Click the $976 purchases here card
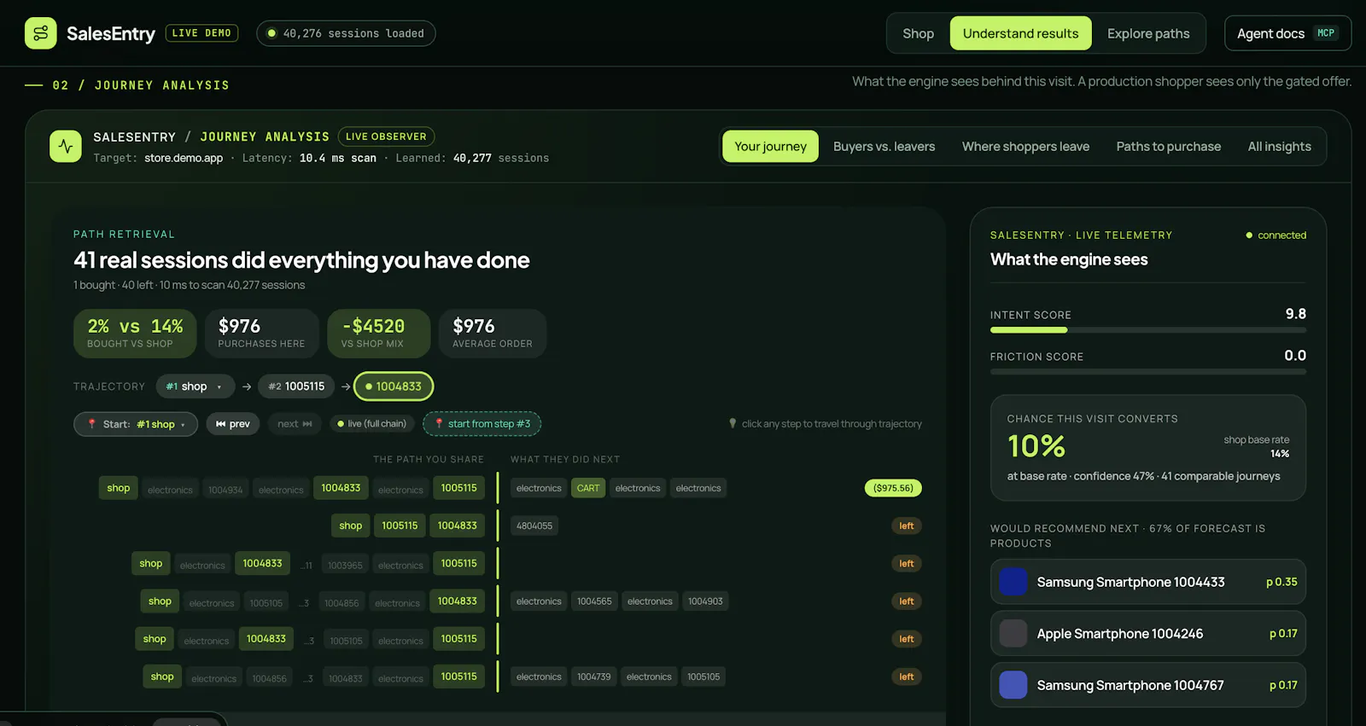Viewport: 1366px width, 726px height. pos(261,333)
